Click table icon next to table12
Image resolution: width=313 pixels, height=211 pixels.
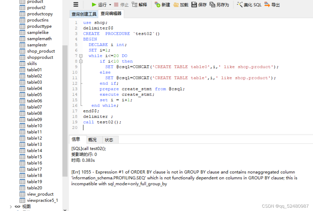(22, 138)
